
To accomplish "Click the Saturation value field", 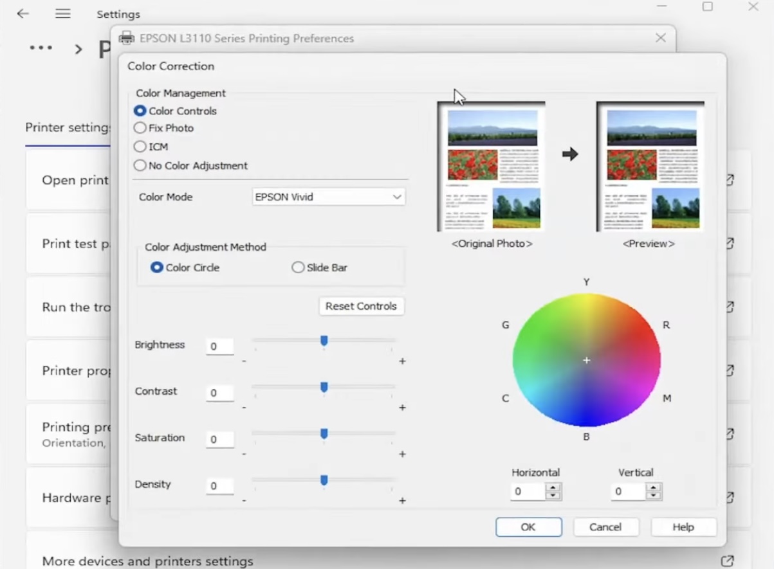I will (x=219, y=440).
